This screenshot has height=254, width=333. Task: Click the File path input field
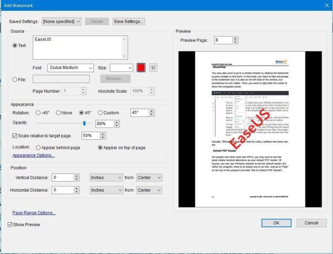tap(61, 79)
